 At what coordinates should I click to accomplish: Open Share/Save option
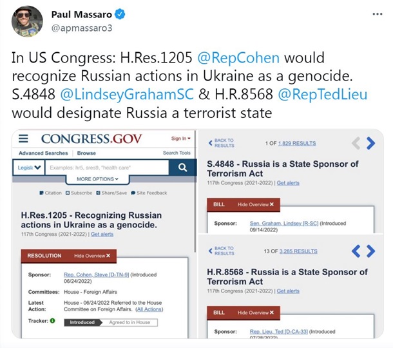pyautogui.click(x=111, y=193)
